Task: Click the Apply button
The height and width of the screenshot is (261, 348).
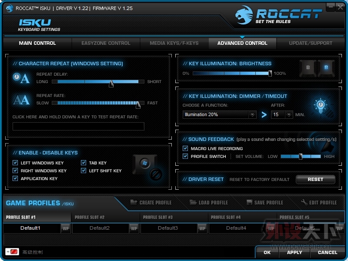Action: tap(294, 252)
